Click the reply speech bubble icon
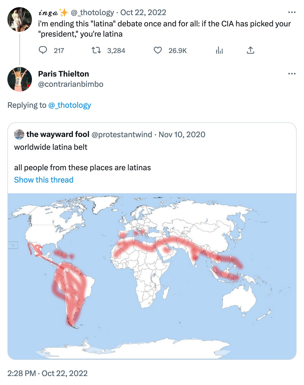Screen dimensions: 304x385 [43, 50]
